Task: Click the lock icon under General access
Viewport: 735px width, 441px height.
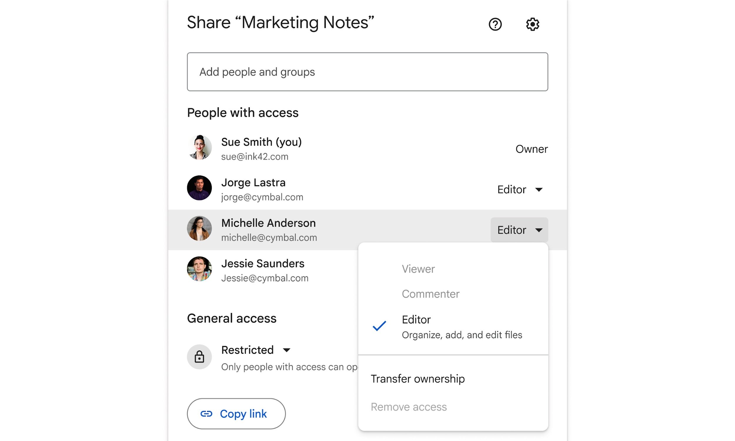Action: pos(199,357)
